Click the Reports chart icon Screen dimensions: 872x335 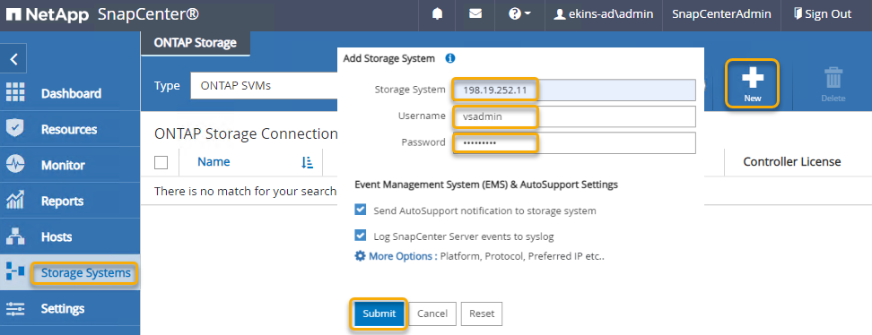coord(14,200)
